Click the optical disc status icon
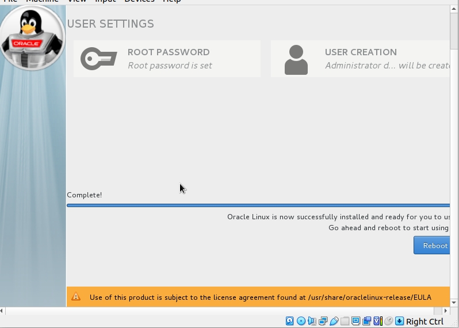Screen dimensions: 459x328 pos(301,321)
